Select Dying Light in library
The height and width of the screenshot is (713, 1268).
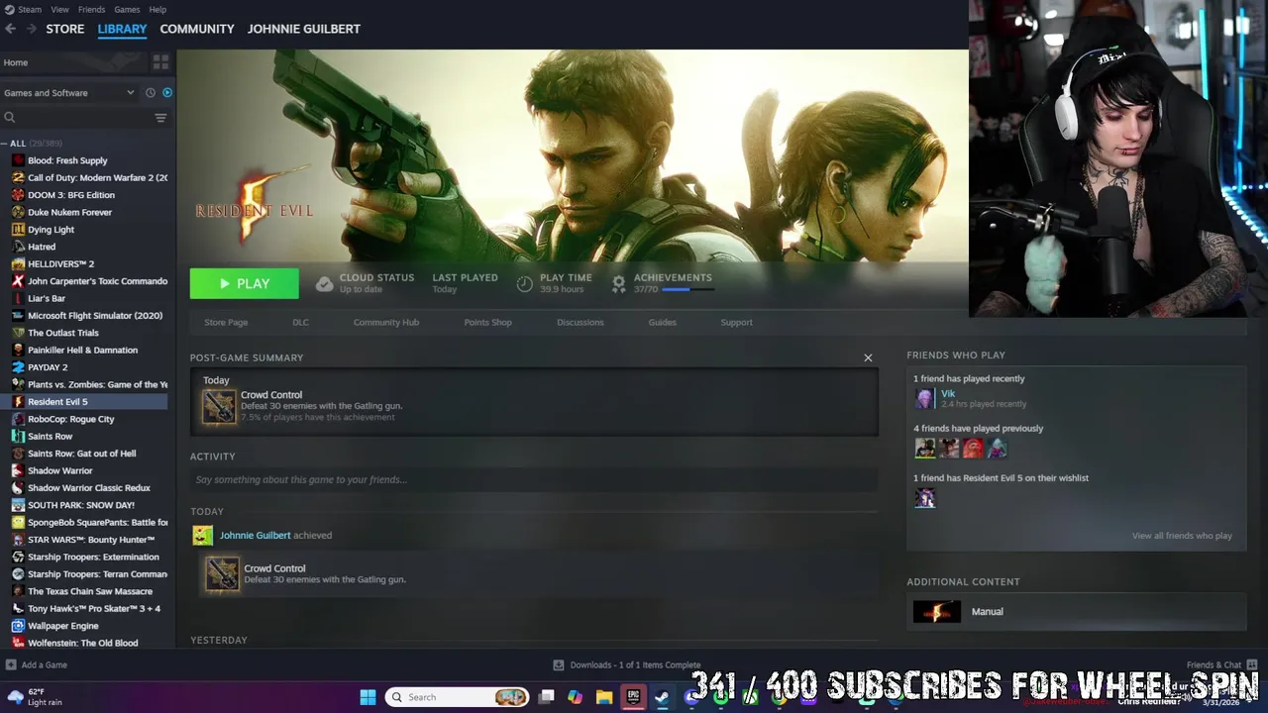[x=51, y=230]
